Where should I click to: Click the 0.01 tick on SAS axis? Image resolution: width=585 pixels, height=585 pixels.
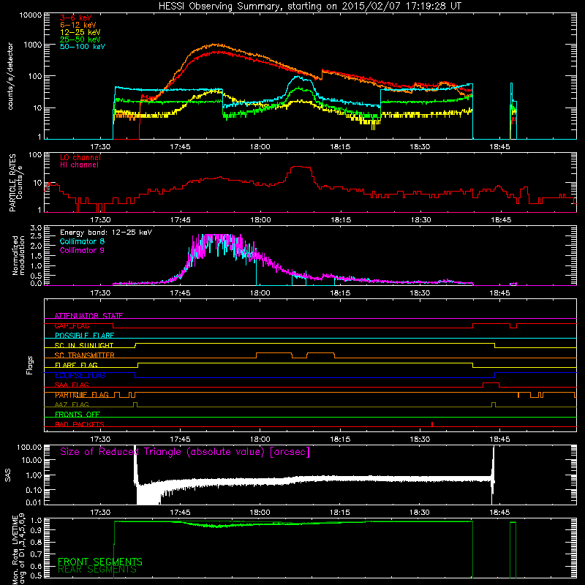point(34,502)
